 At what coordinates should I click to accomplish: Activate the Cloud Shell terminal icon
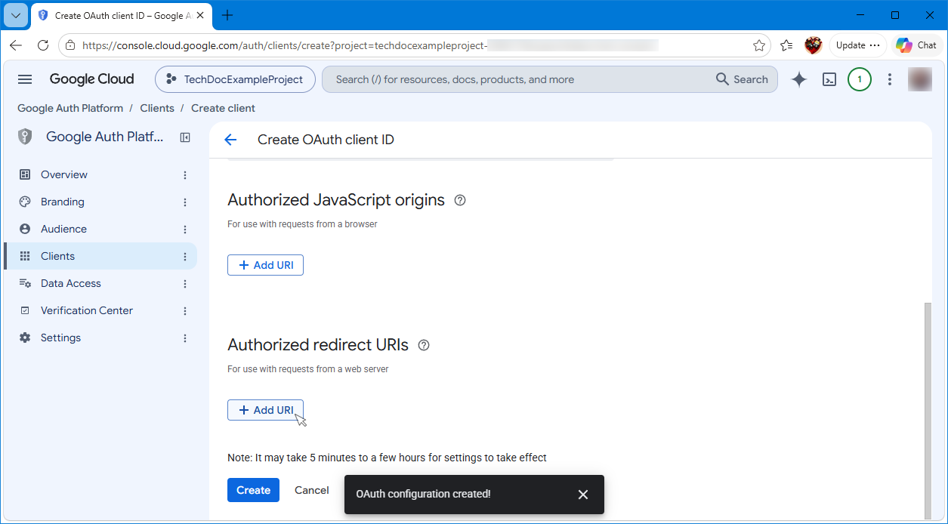[x=829, y=79]
